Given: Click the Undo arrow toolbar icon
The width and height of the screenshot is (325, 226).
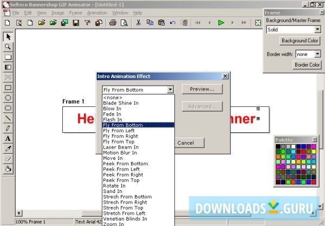Looking at the screenshot, I should [172, 23].
